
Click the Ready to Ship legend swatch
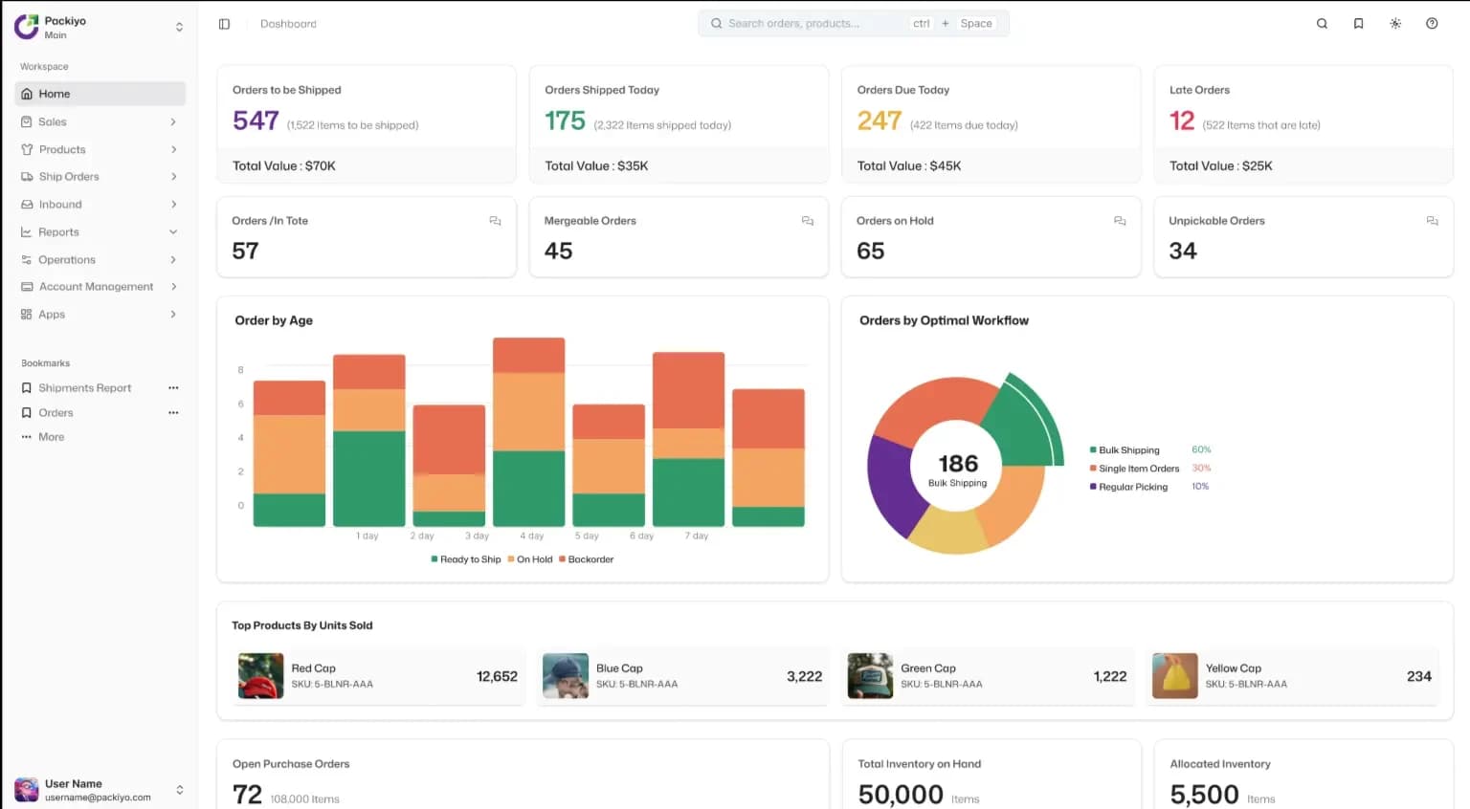coord(434,559)
